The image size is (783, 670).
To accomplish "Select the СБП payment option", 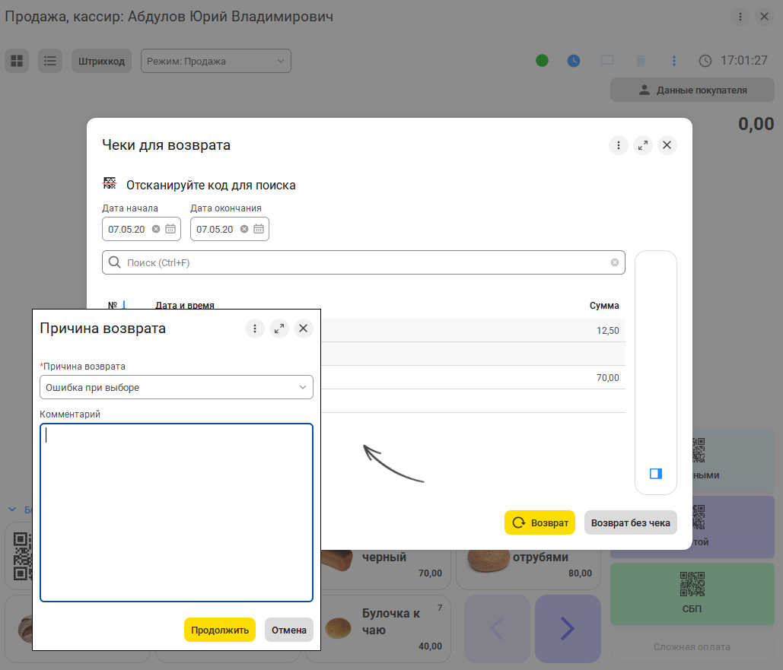I will [x=692, y=594].
